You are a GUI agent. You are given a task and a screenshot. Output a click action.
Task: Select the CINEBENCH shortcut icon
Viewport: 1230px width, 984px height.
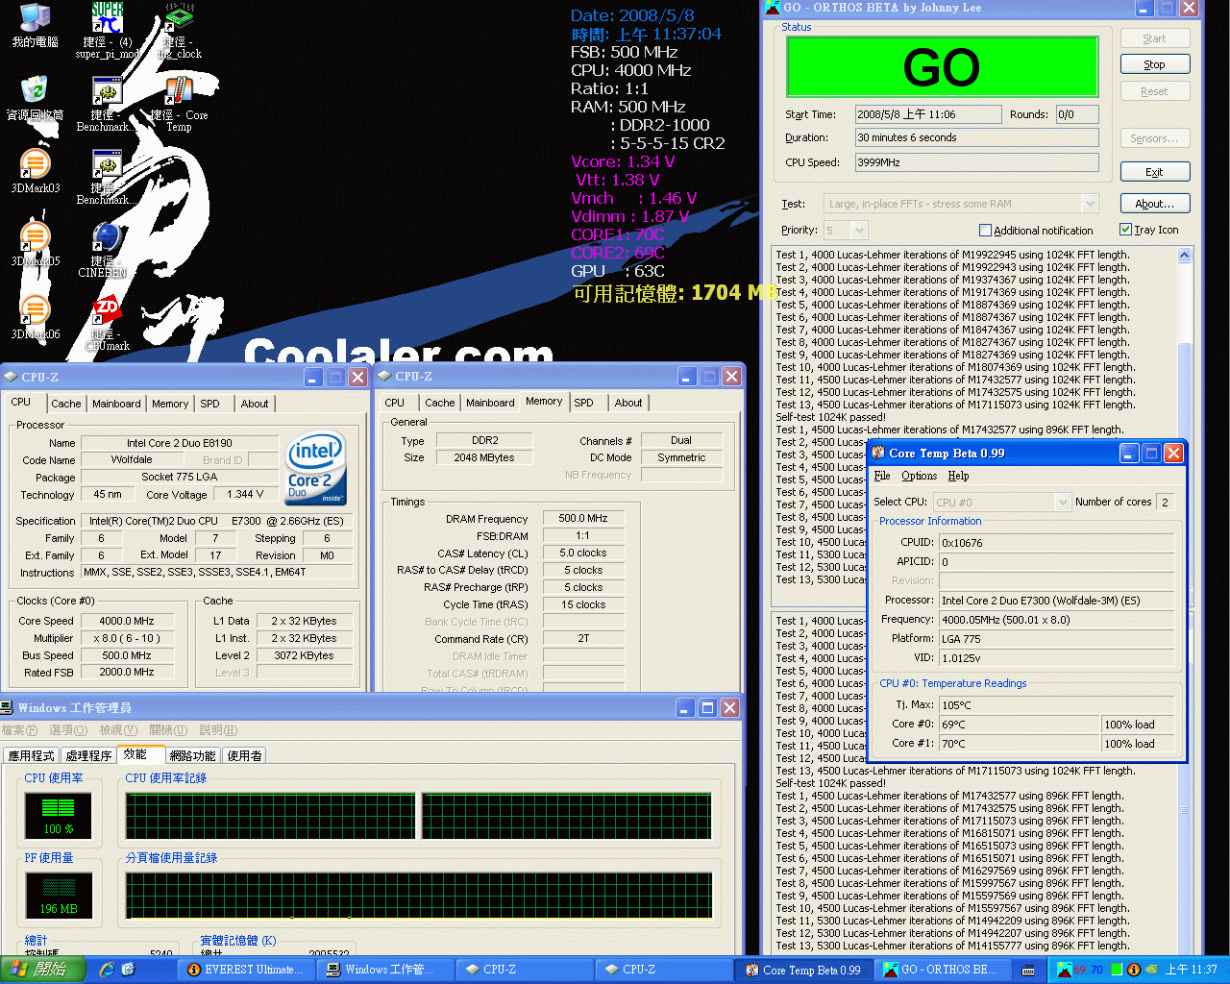pyautogui.click(x=107, y=236)
